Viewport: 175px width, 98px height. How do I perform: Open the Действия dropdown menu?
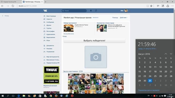pyautogui.click(x=124, y=17)
